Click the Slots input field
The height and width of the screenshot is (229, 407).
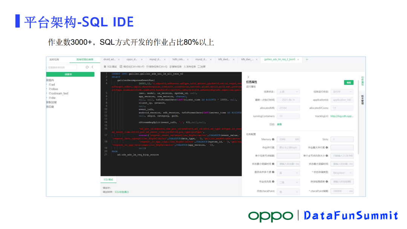pos(342,139)
